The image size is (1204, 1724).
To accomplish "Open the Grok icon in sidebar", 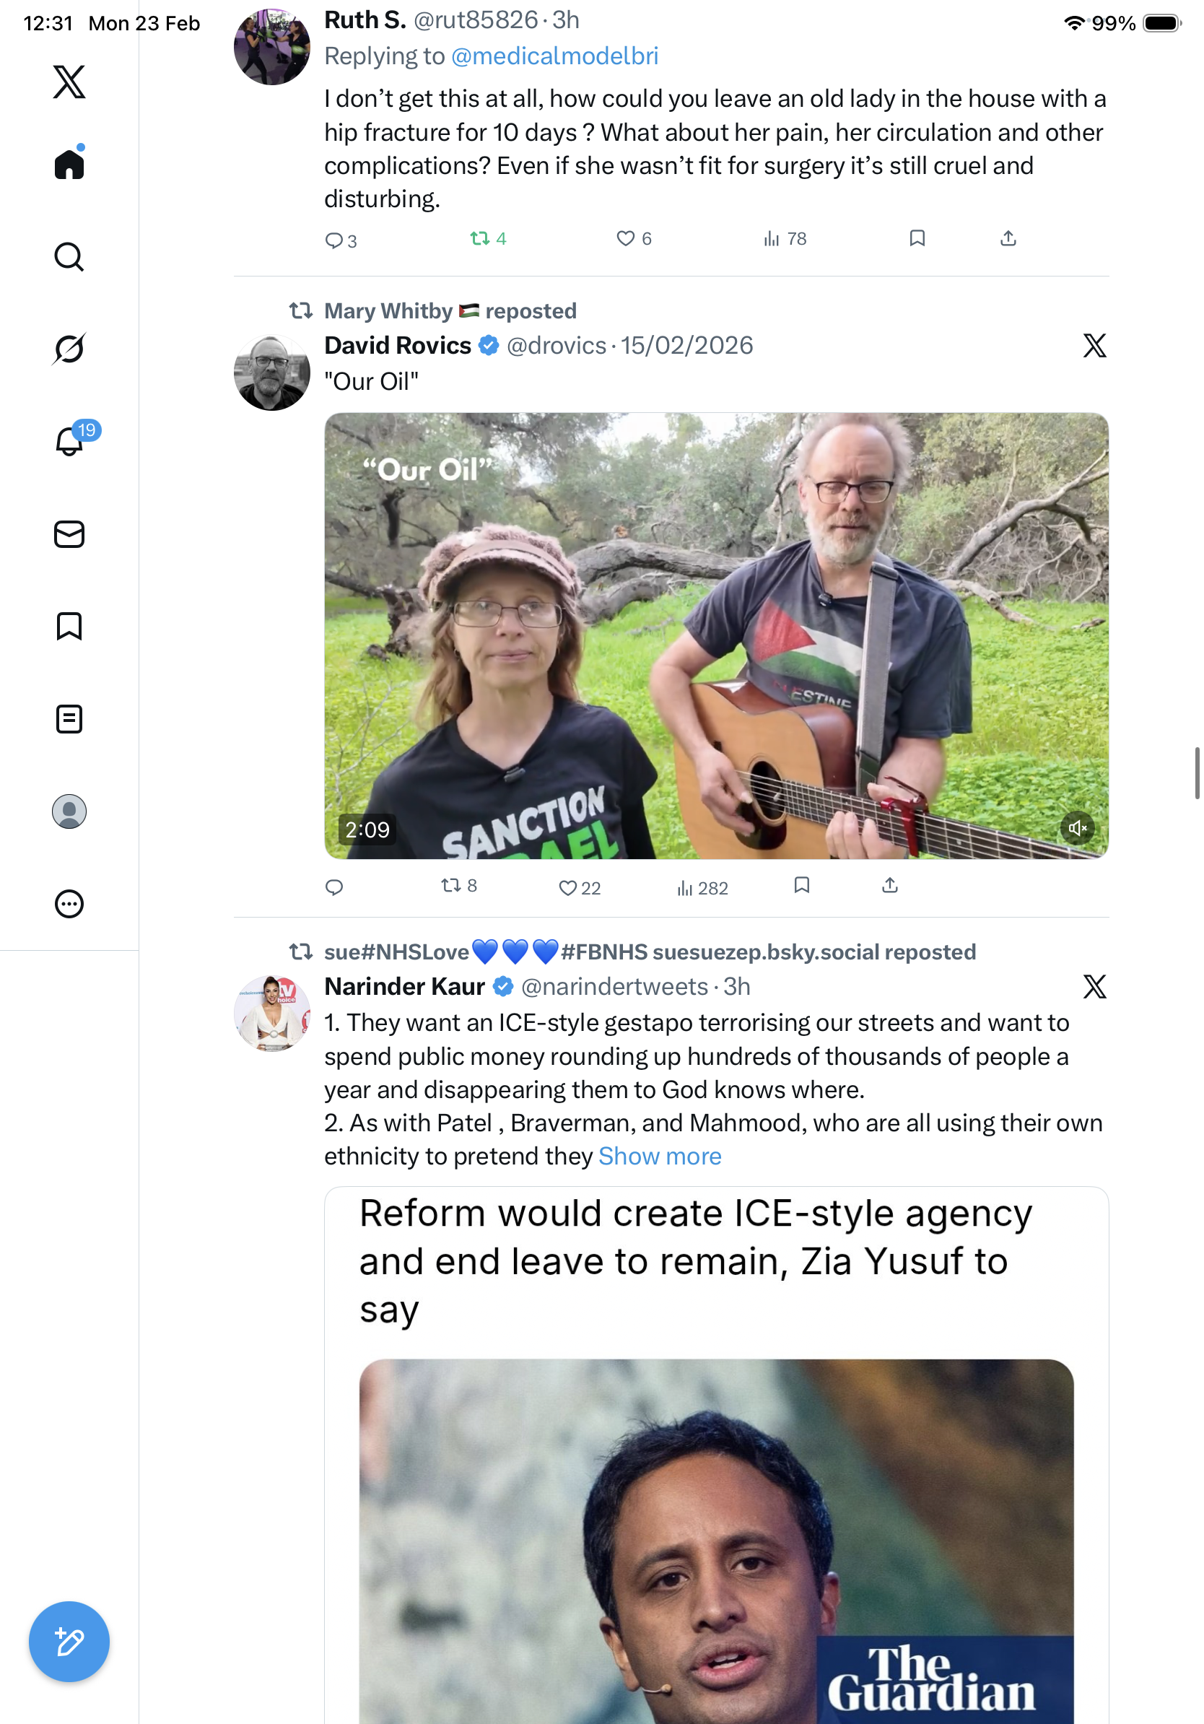I will [x=69, y=349].
